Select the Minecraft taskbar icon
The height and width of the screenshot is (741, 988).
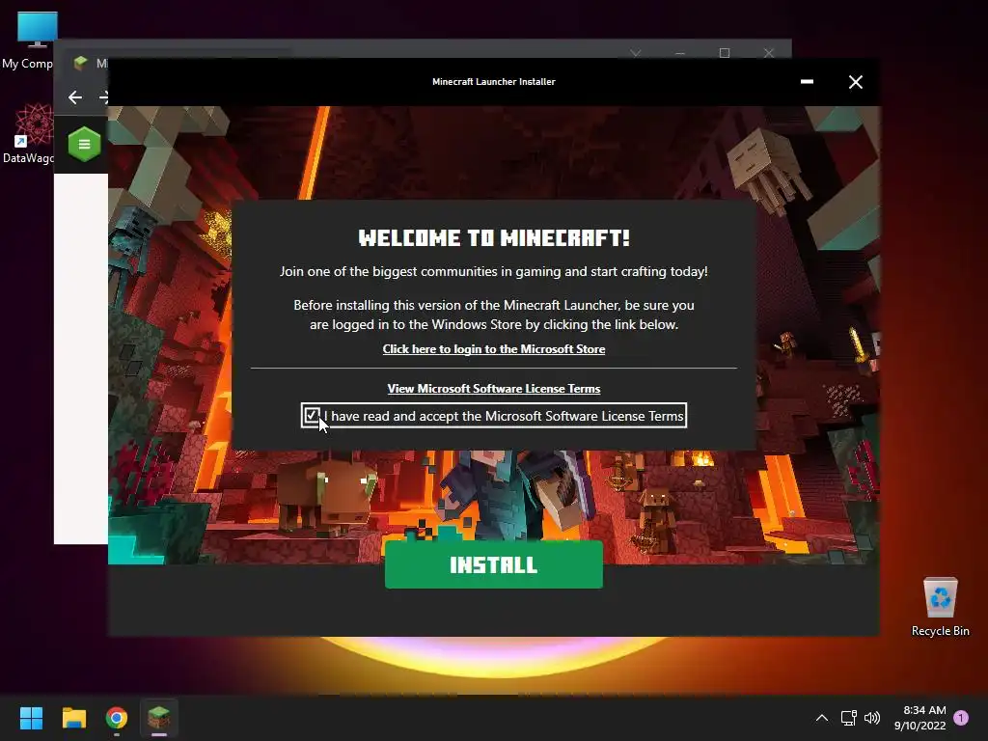click(159, 718)
